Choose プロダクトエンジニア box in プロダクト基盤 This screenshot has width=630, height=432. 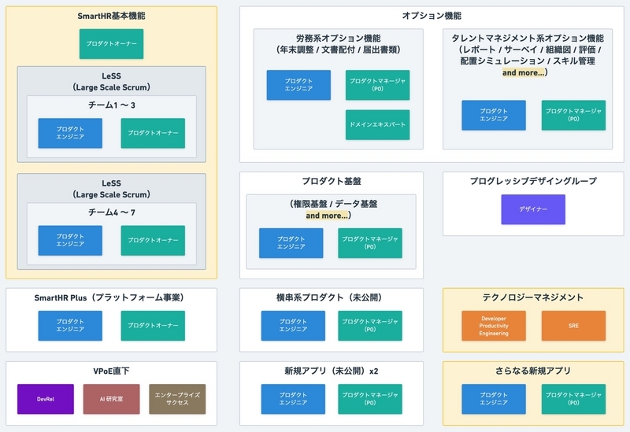(291, 243)
